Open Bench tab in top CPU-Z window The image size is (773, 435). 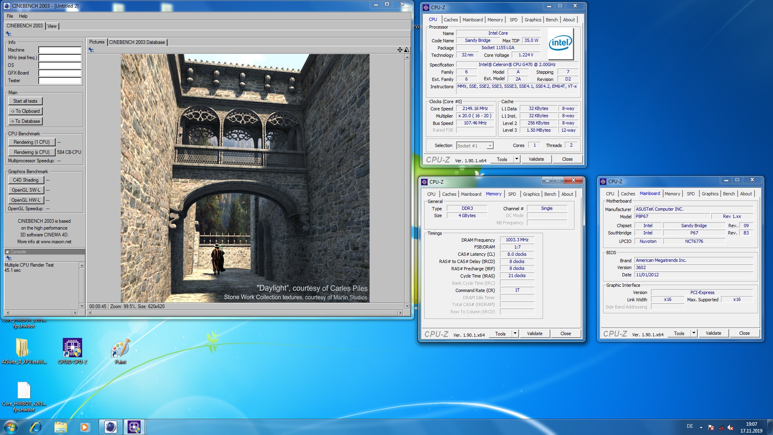click(552, 20)
